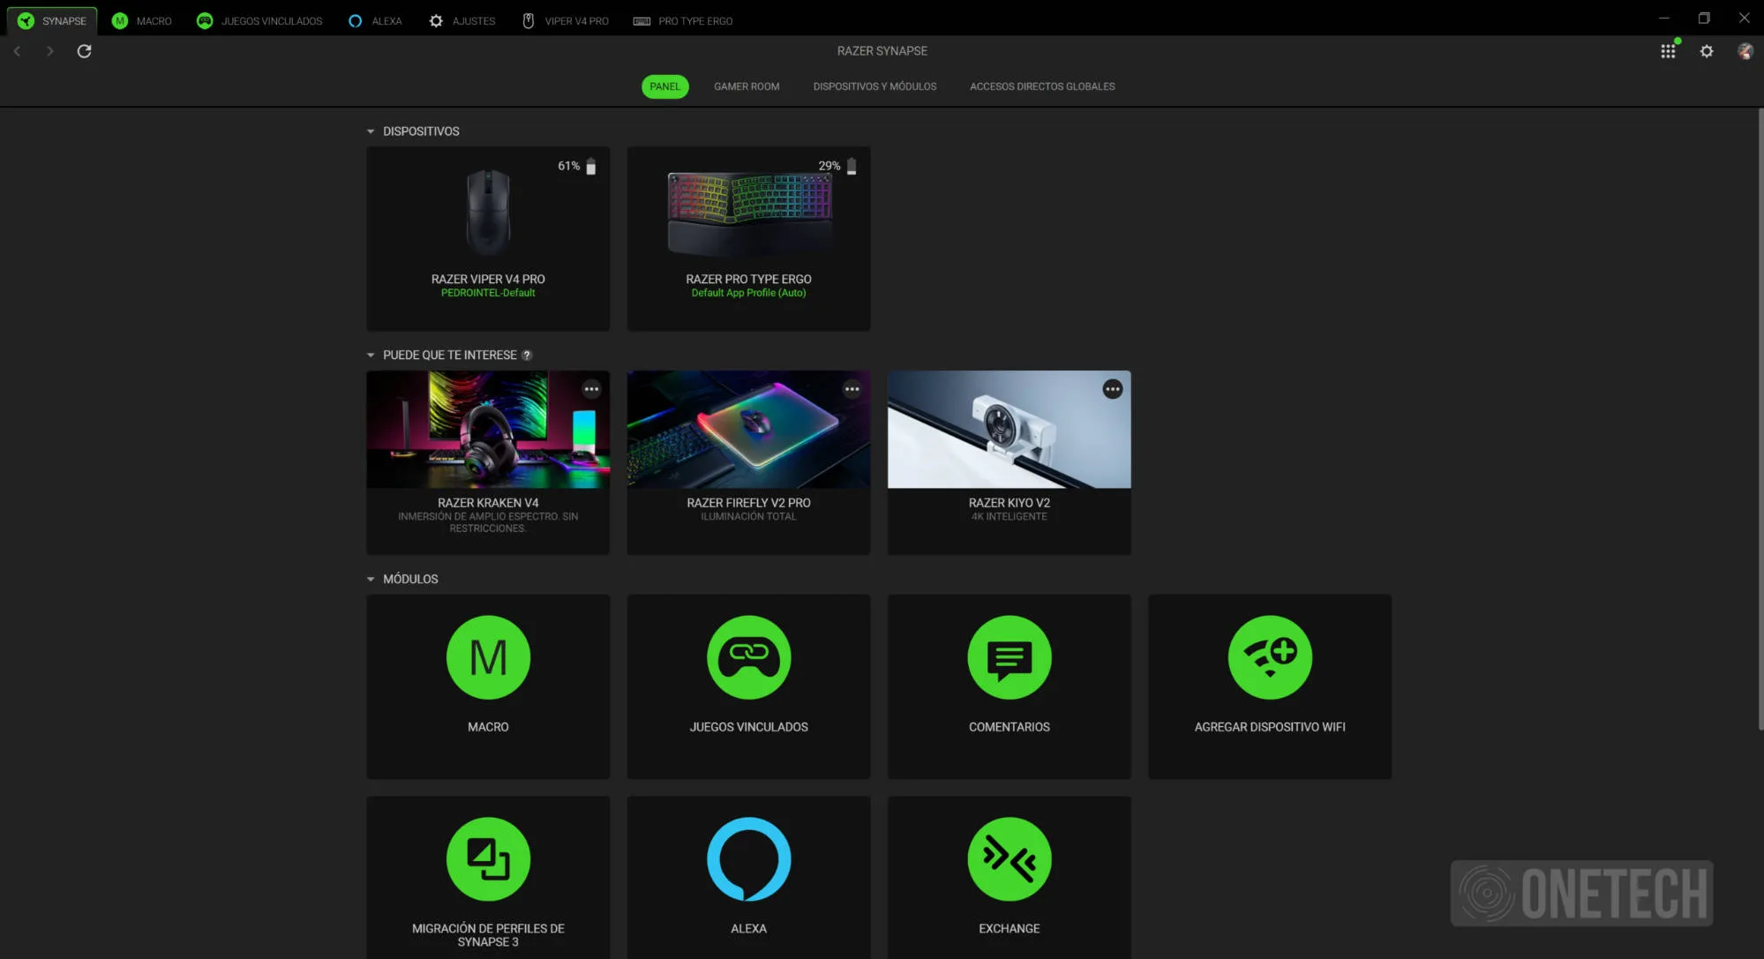This screenshot has width=1764, height=959.
Task: Go back with the left arrow
Action: click(17, 51)
